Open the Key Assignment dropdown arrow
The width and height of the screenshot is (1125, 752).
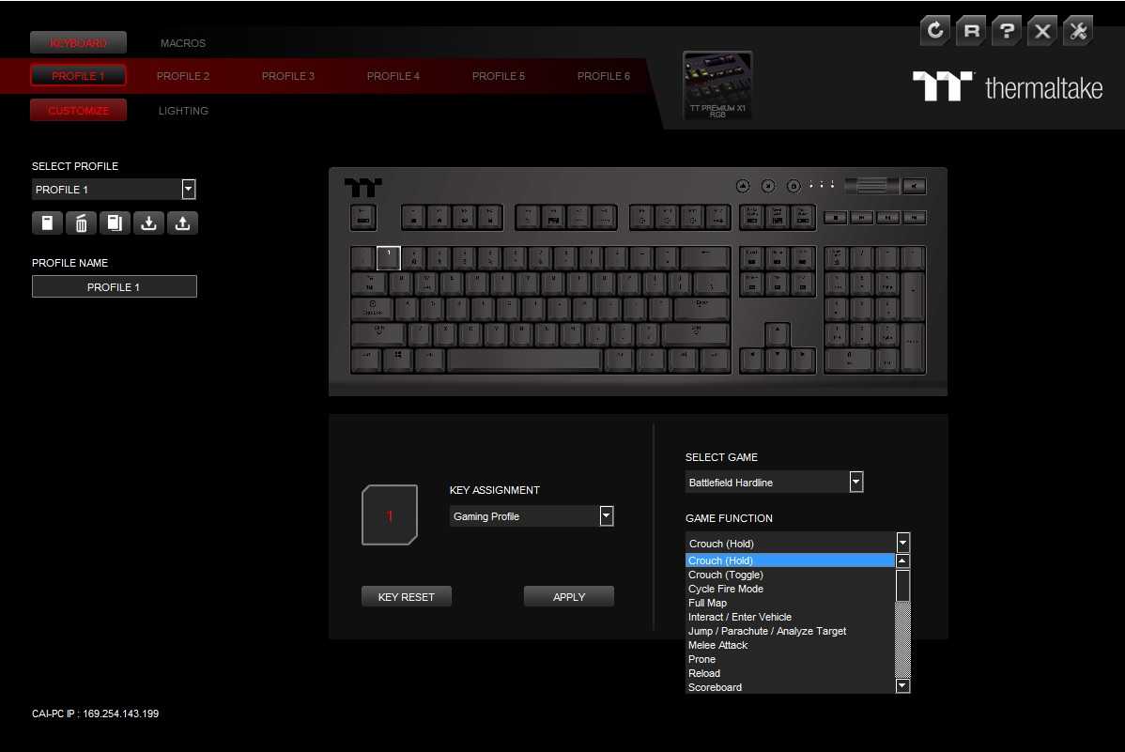coord(607,516)
